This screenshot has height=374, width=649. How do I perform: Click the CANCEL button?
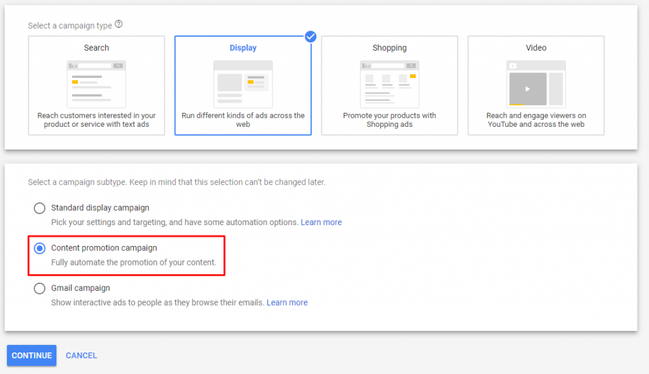point(81,356)
